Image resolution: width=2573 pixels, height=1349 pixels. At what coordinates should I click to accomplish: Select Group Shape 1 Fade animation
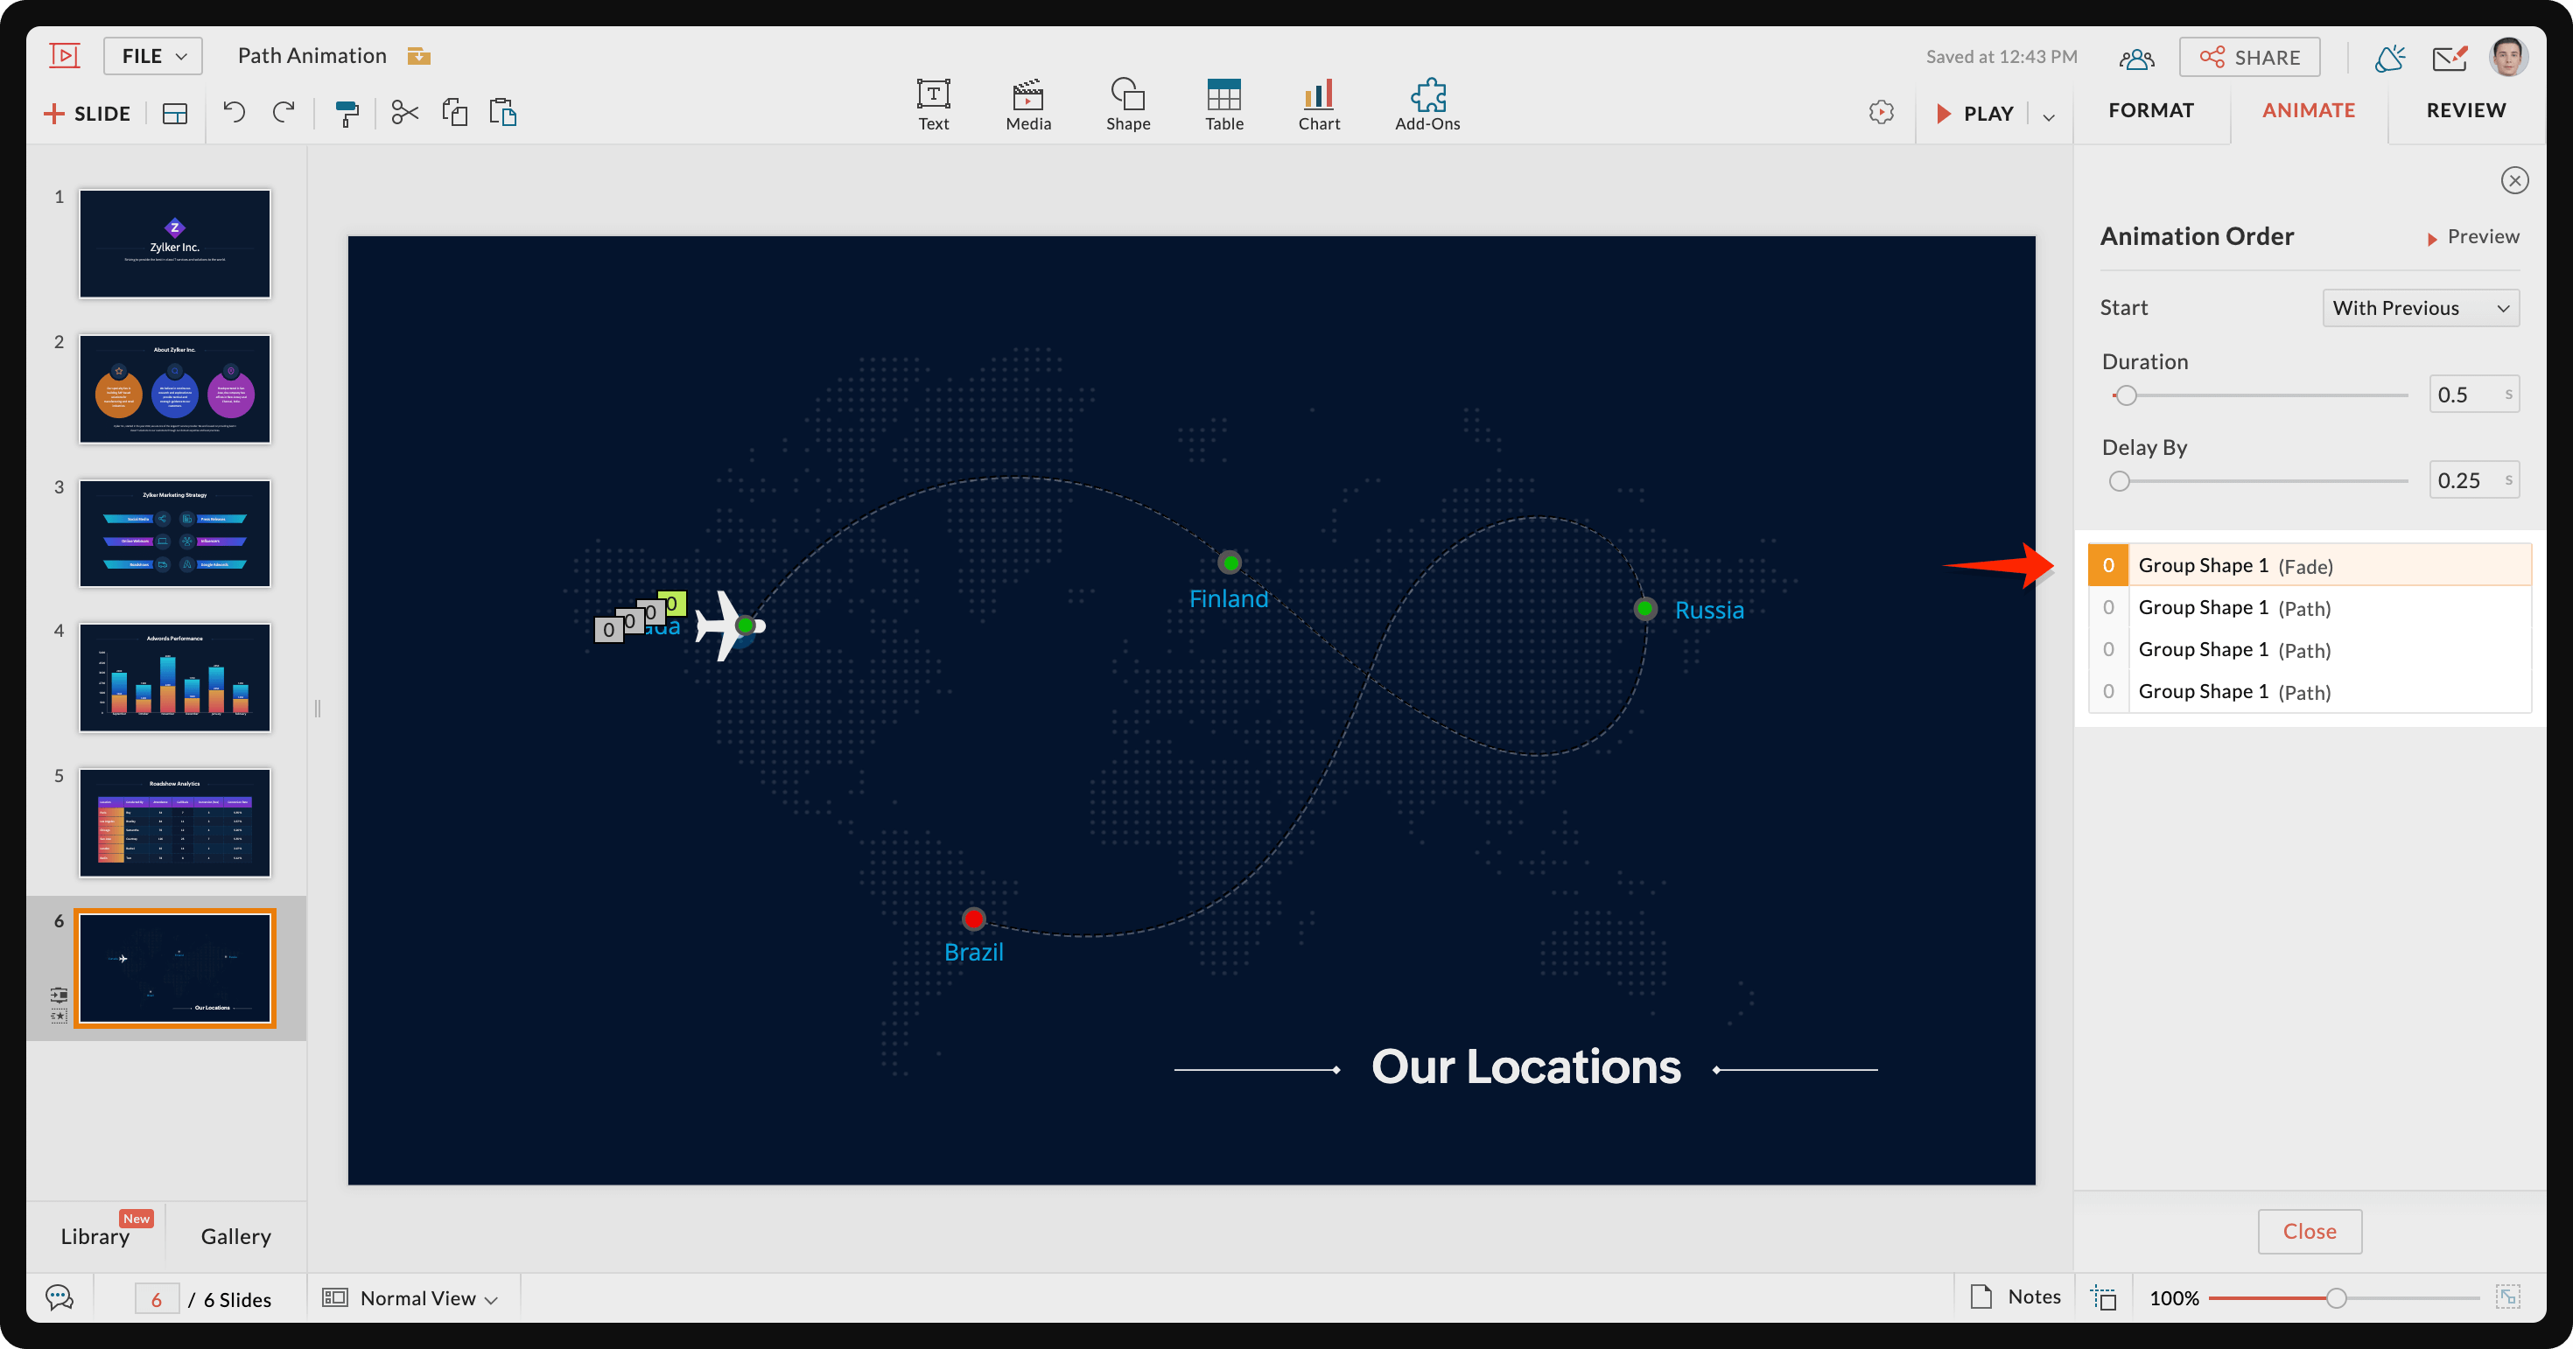2306,563
